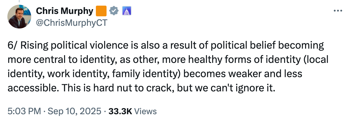Click the 33.3K view count

(x=120, y=111)
